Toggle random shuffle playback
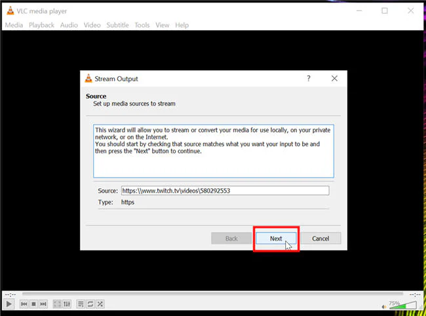Screen dimensions: 426x316 [100, 304]
